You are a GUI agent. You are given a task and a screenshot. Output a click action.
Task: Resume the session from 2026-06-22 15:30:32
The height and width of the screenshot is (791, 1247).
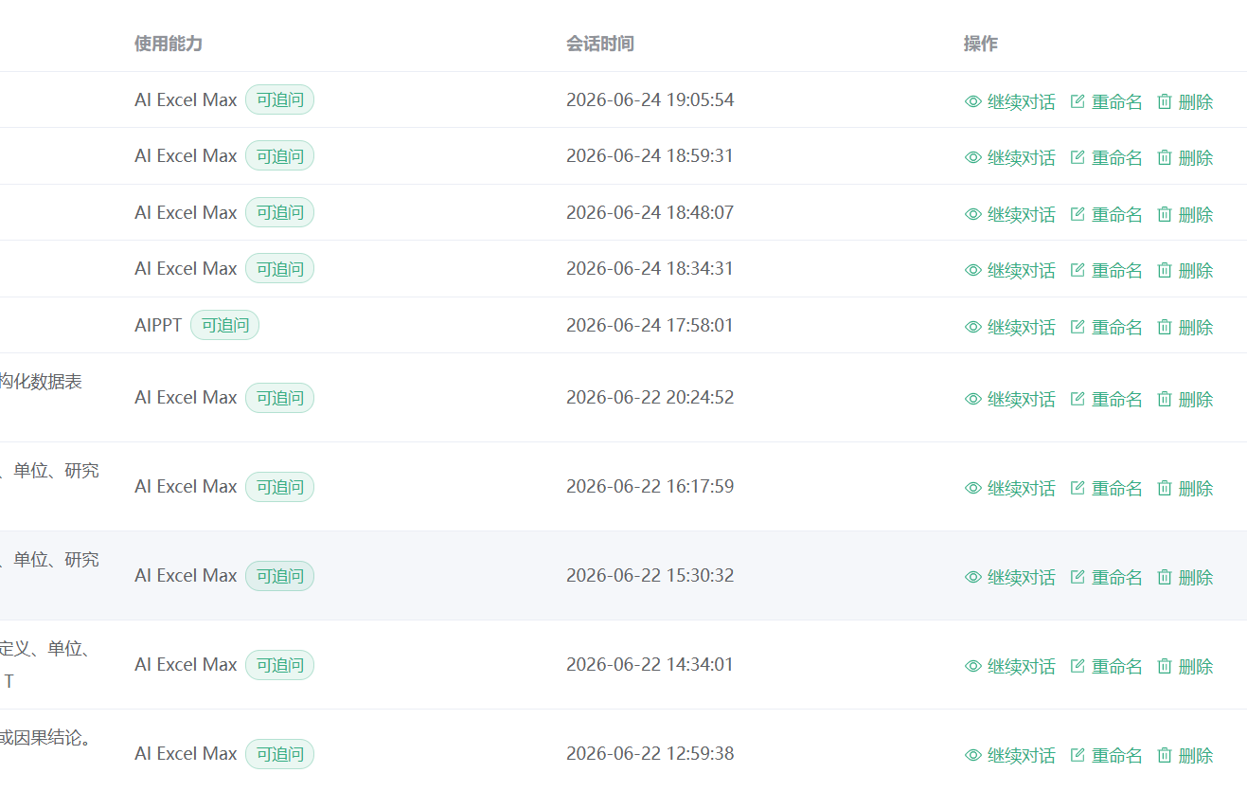click(x=1009, y=577)
